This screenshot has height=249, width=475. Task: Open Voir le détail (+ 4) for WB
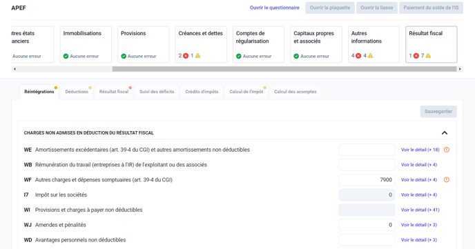(419, 165)
